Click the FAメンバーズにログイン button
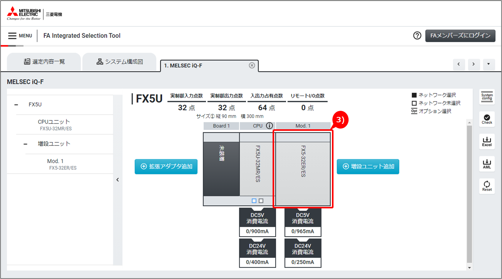This screenshot has width=502, height=279. pyautogui.click(x=460, y=36)
